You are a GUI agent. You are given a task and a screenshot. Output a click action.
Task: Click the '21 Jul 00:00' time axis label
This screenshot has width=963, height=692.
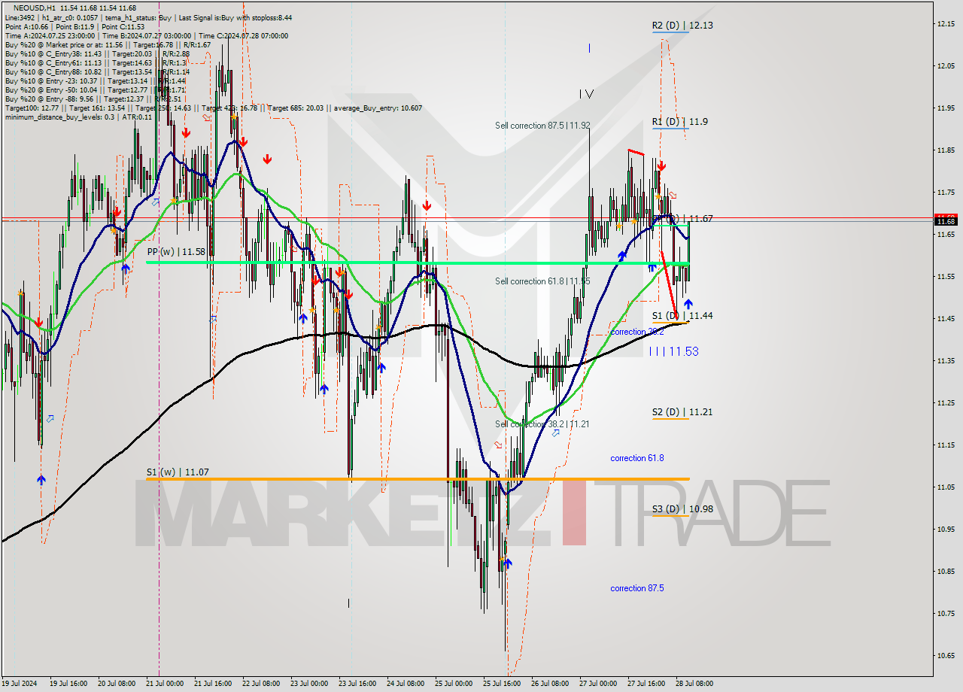pos(163,684)
